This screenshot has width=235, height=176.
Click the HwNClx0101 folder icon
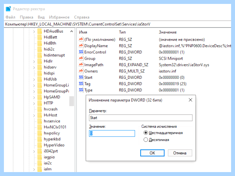[40, 127]
